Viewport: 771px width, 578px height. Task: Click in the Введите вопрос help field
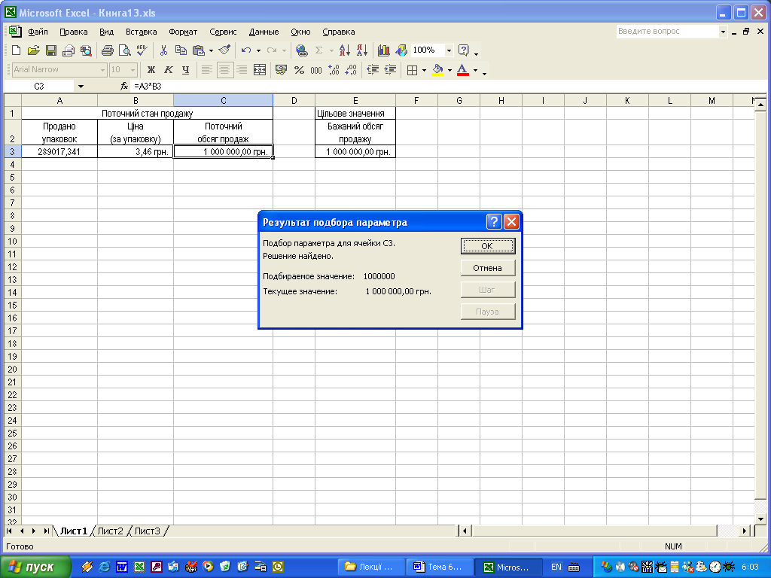666,32
